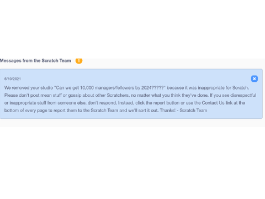
Task: Click the 6/10/2021 message date
Action: 13,79
